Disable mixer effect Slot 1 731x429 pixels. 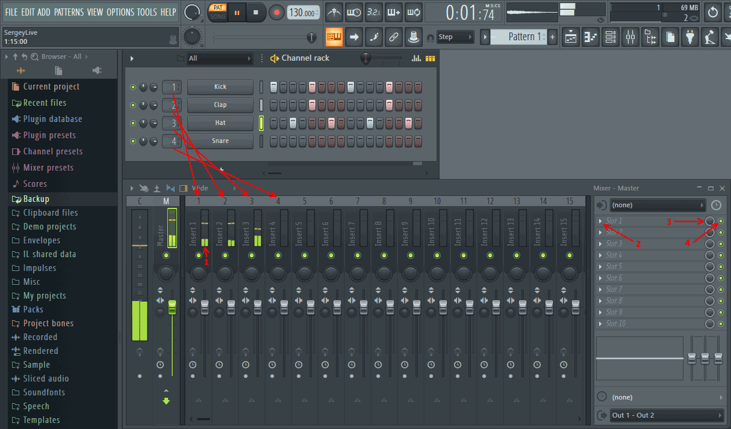point(721,221)
